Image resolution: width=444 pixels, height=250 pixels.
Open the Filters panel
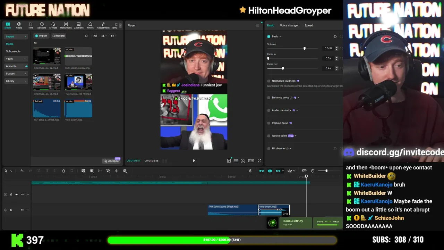point(90,25)
